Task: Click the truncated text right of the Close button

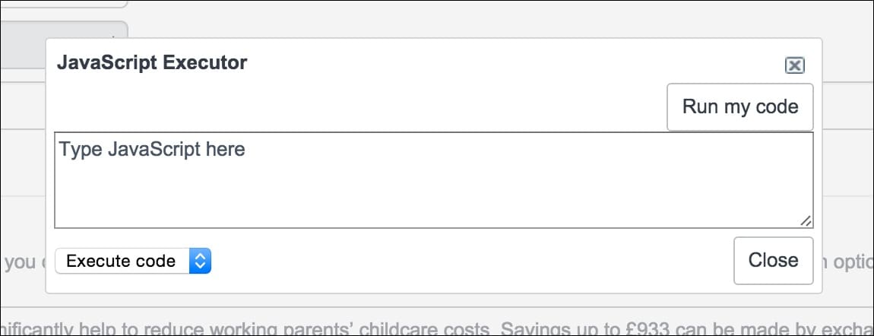Action: pyautogui.click(x=845, y=261)
